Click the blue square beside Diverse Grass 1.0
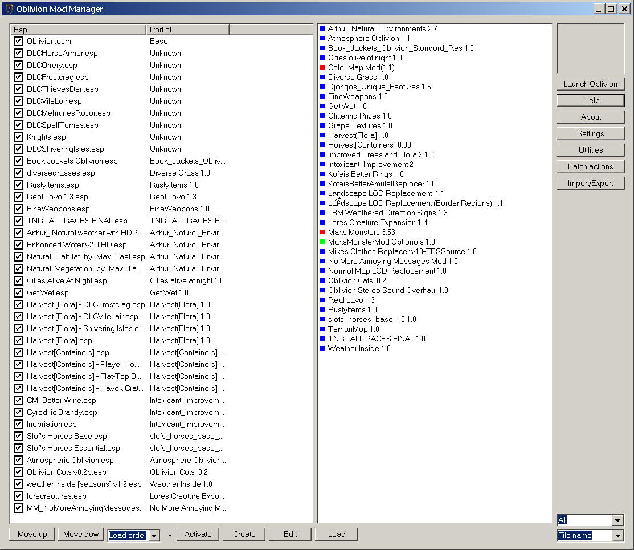The height and width of the screenshot is (550, 634). (322, 77)
